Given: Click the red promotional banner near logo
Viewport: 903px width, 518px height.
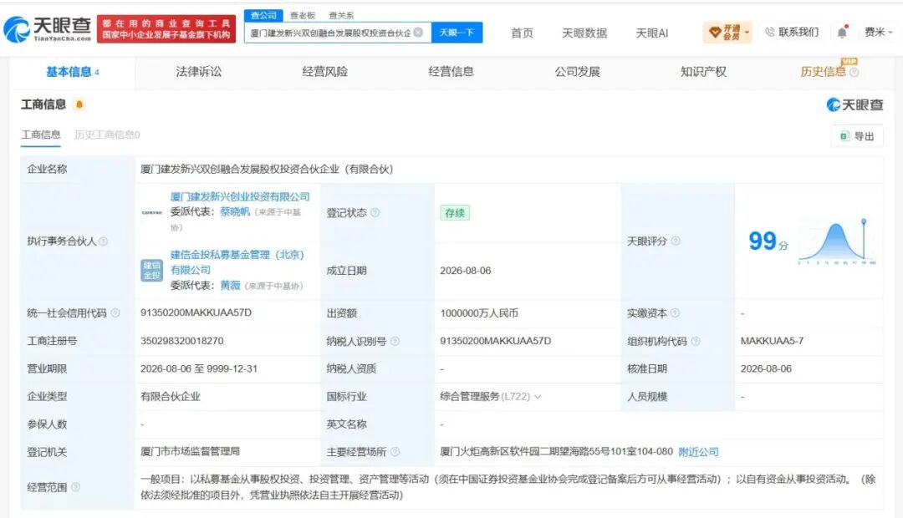Looking at the screenshot, I should coord(166,28).
